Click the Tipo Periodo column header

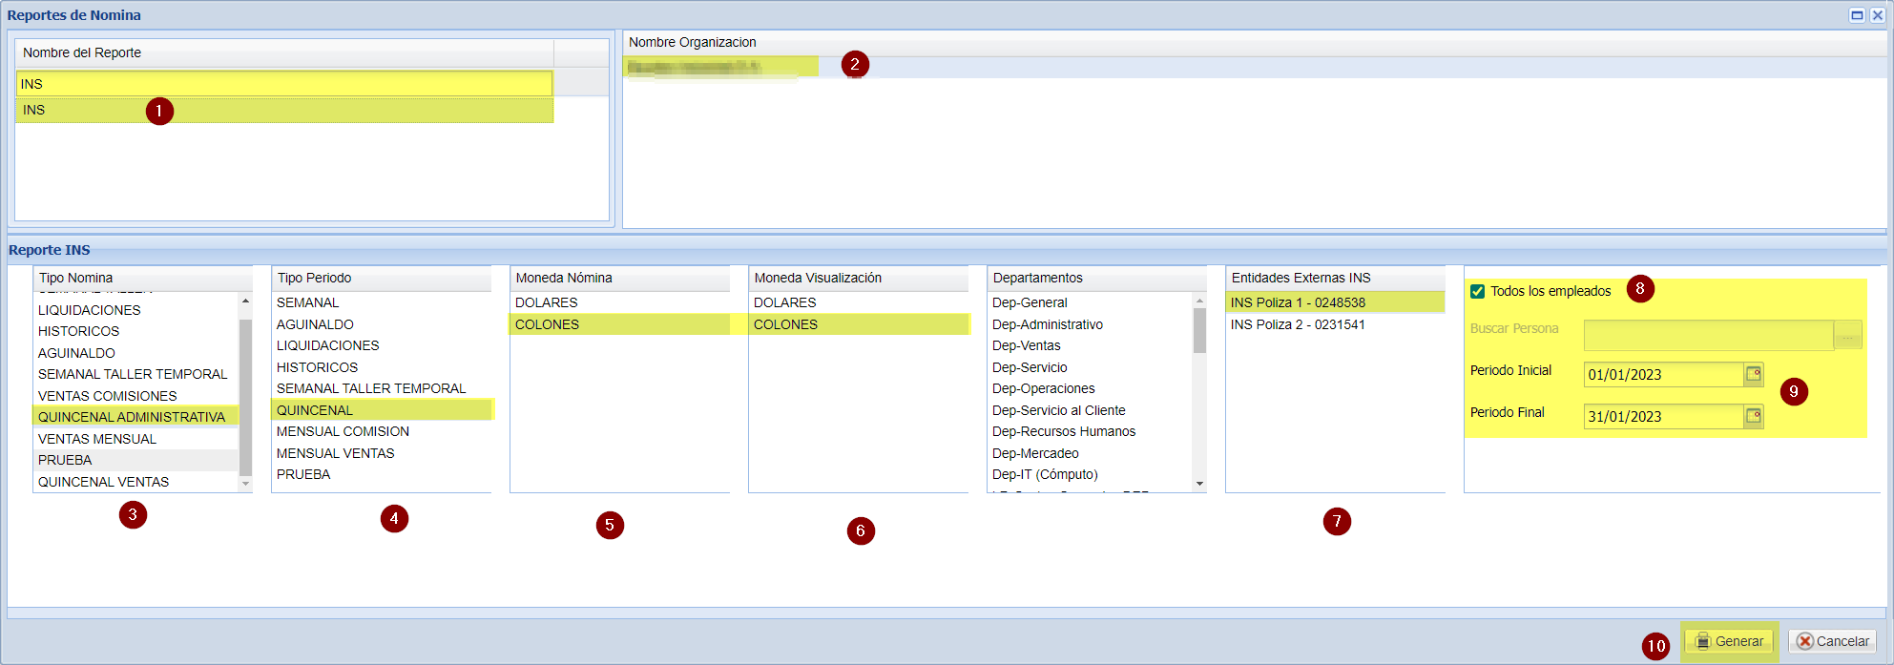click(382, 278)
